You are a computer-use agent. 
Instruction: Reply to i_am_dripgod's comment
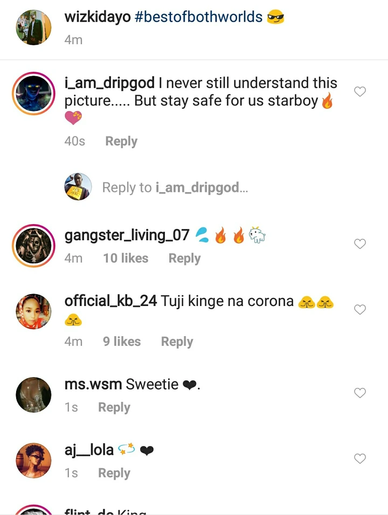[121, 141]
